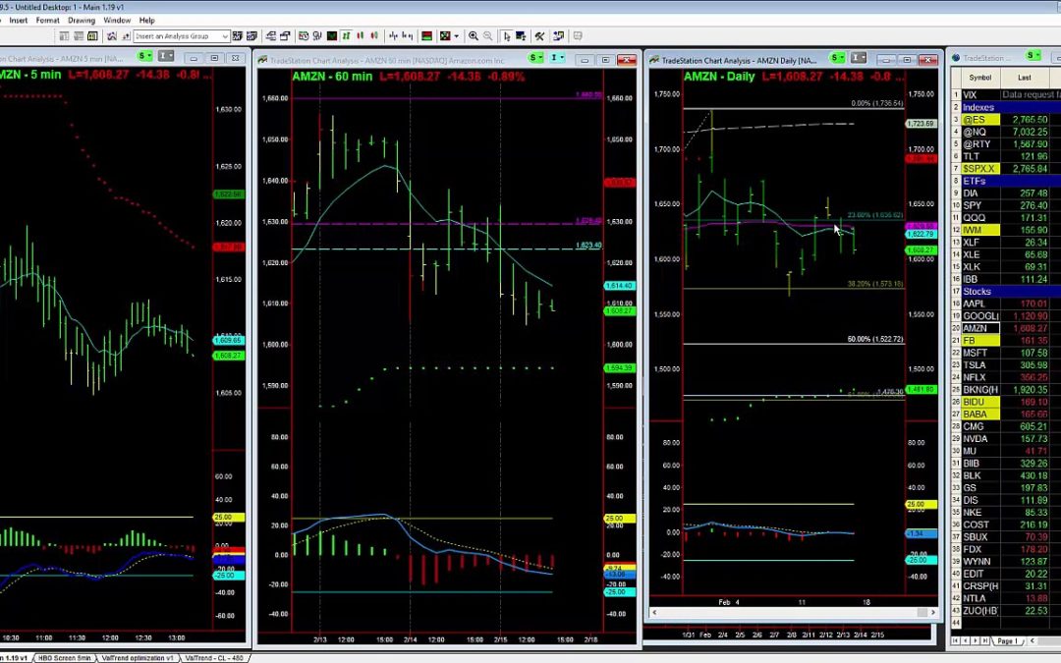Image resolution: width=1061 pixels, height=663 pixels.
Task: Click the Zoom In magnifier icon
Action: pyautogui.click(x=473, y=36)
